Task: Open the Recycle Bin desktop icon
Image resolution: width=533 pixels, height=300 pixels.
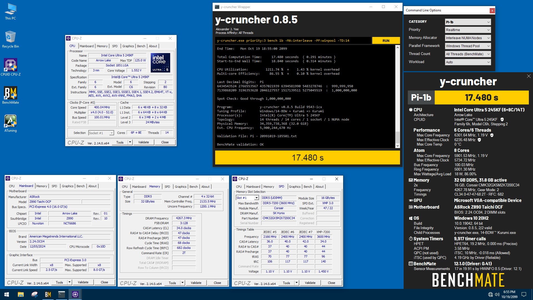Action: 10,39
